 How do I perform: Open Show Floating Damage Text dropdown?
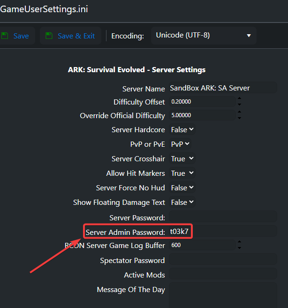[182, 203]
